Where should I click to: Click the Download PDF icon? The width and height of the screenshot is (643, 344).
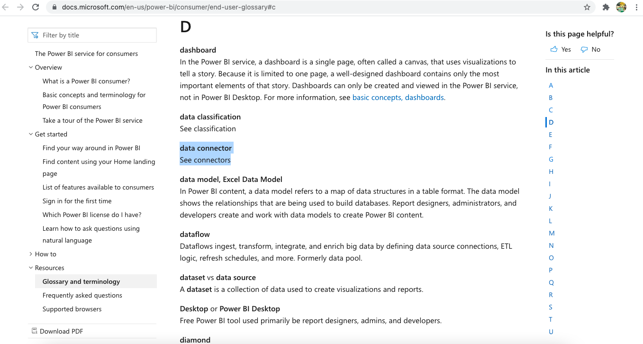[35, 331]
